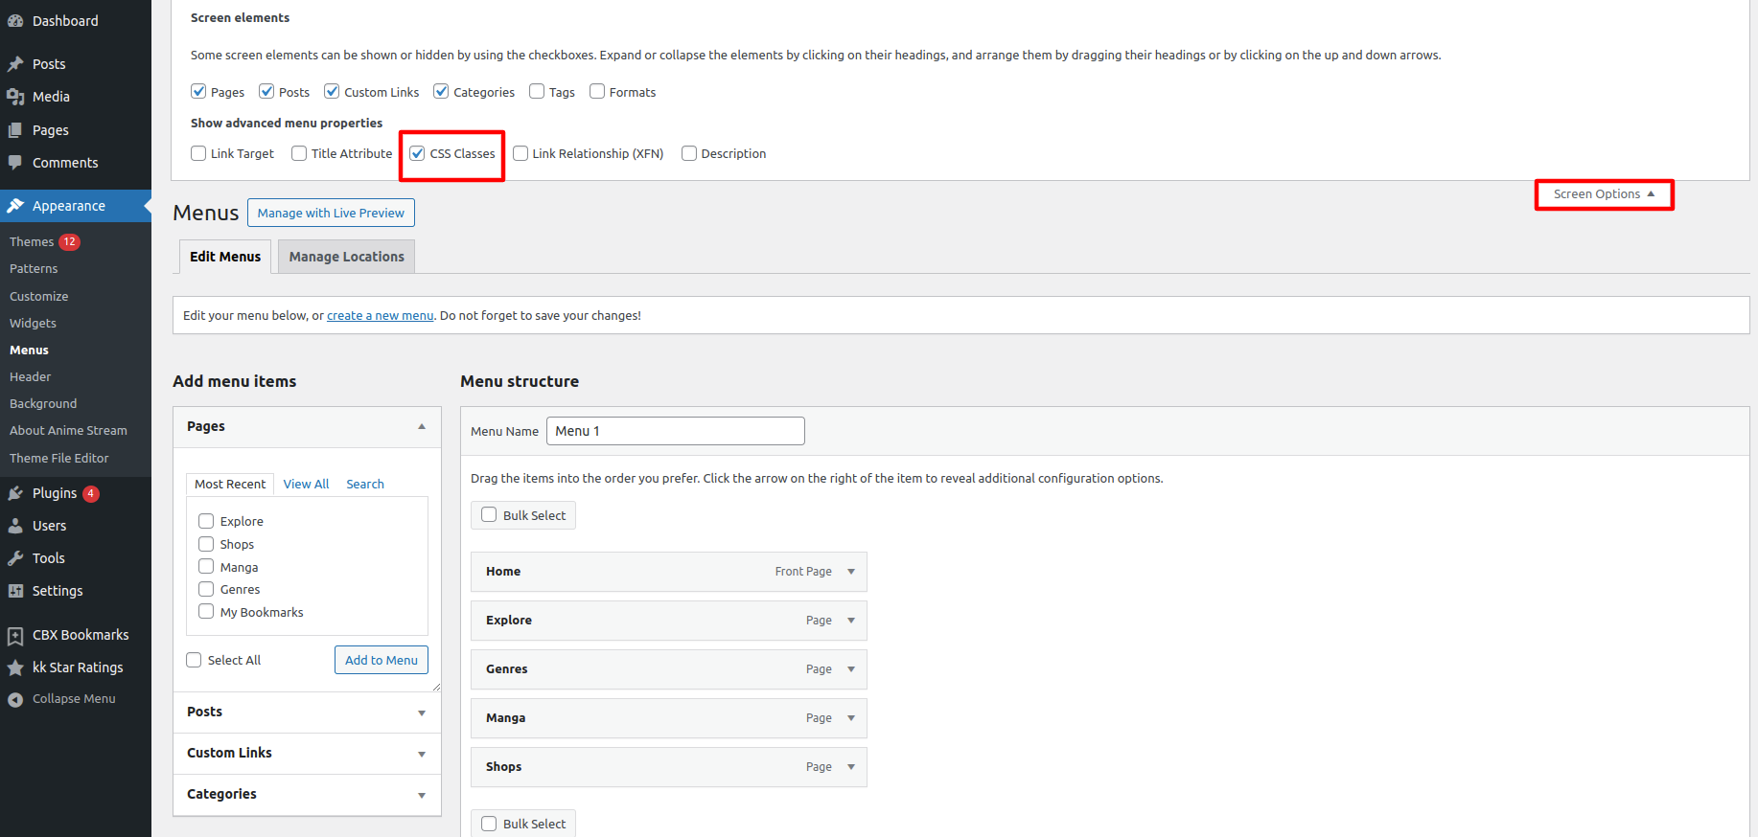Collapse the Screen Options panel
Image resolution: width=1758 pixels, height=837 pixels.
(1604, 194)
